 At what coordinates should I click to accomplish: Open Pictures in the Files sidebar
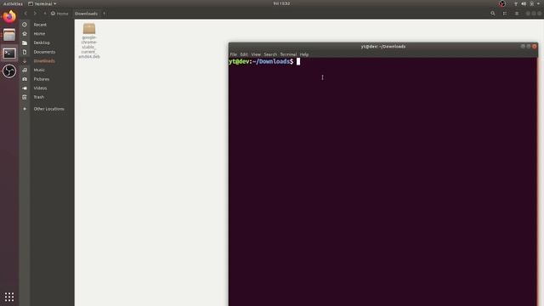pos(47,79)
